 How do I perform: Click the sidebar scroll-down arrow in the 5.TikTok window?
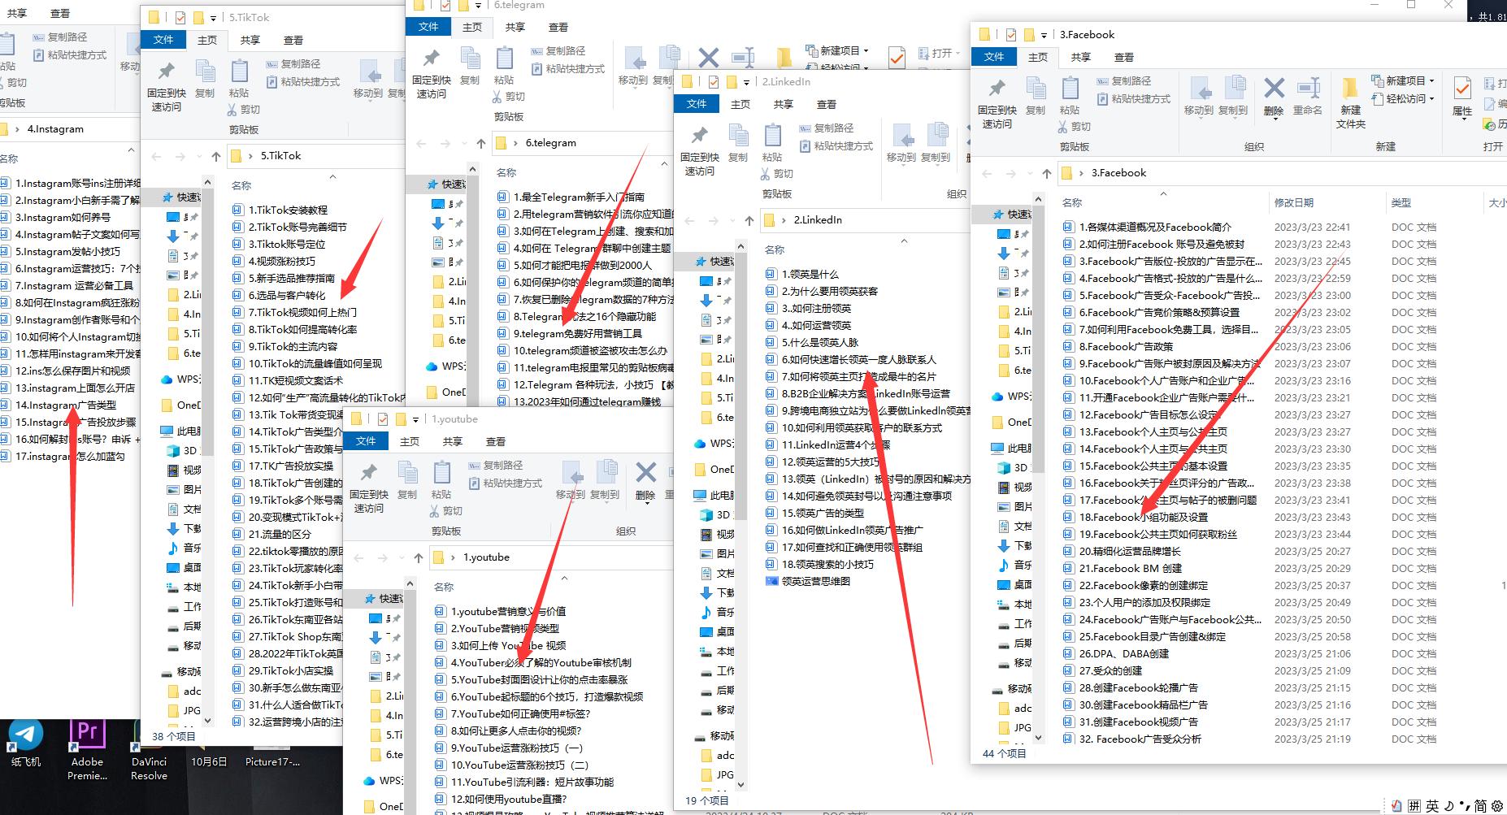[x=208, y=720]
